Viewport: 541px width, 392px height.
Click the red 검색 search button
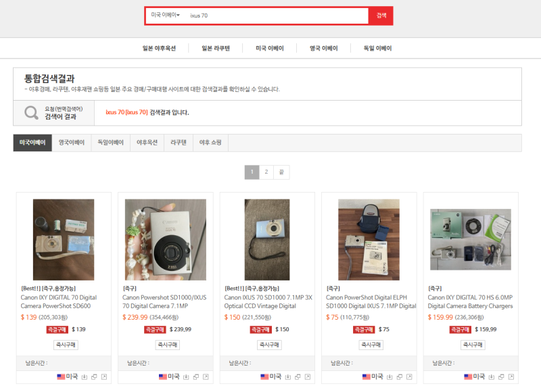[381, 16]
